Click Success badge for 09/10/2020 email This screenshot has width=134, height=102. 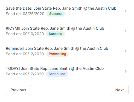(x=55, y=34)
